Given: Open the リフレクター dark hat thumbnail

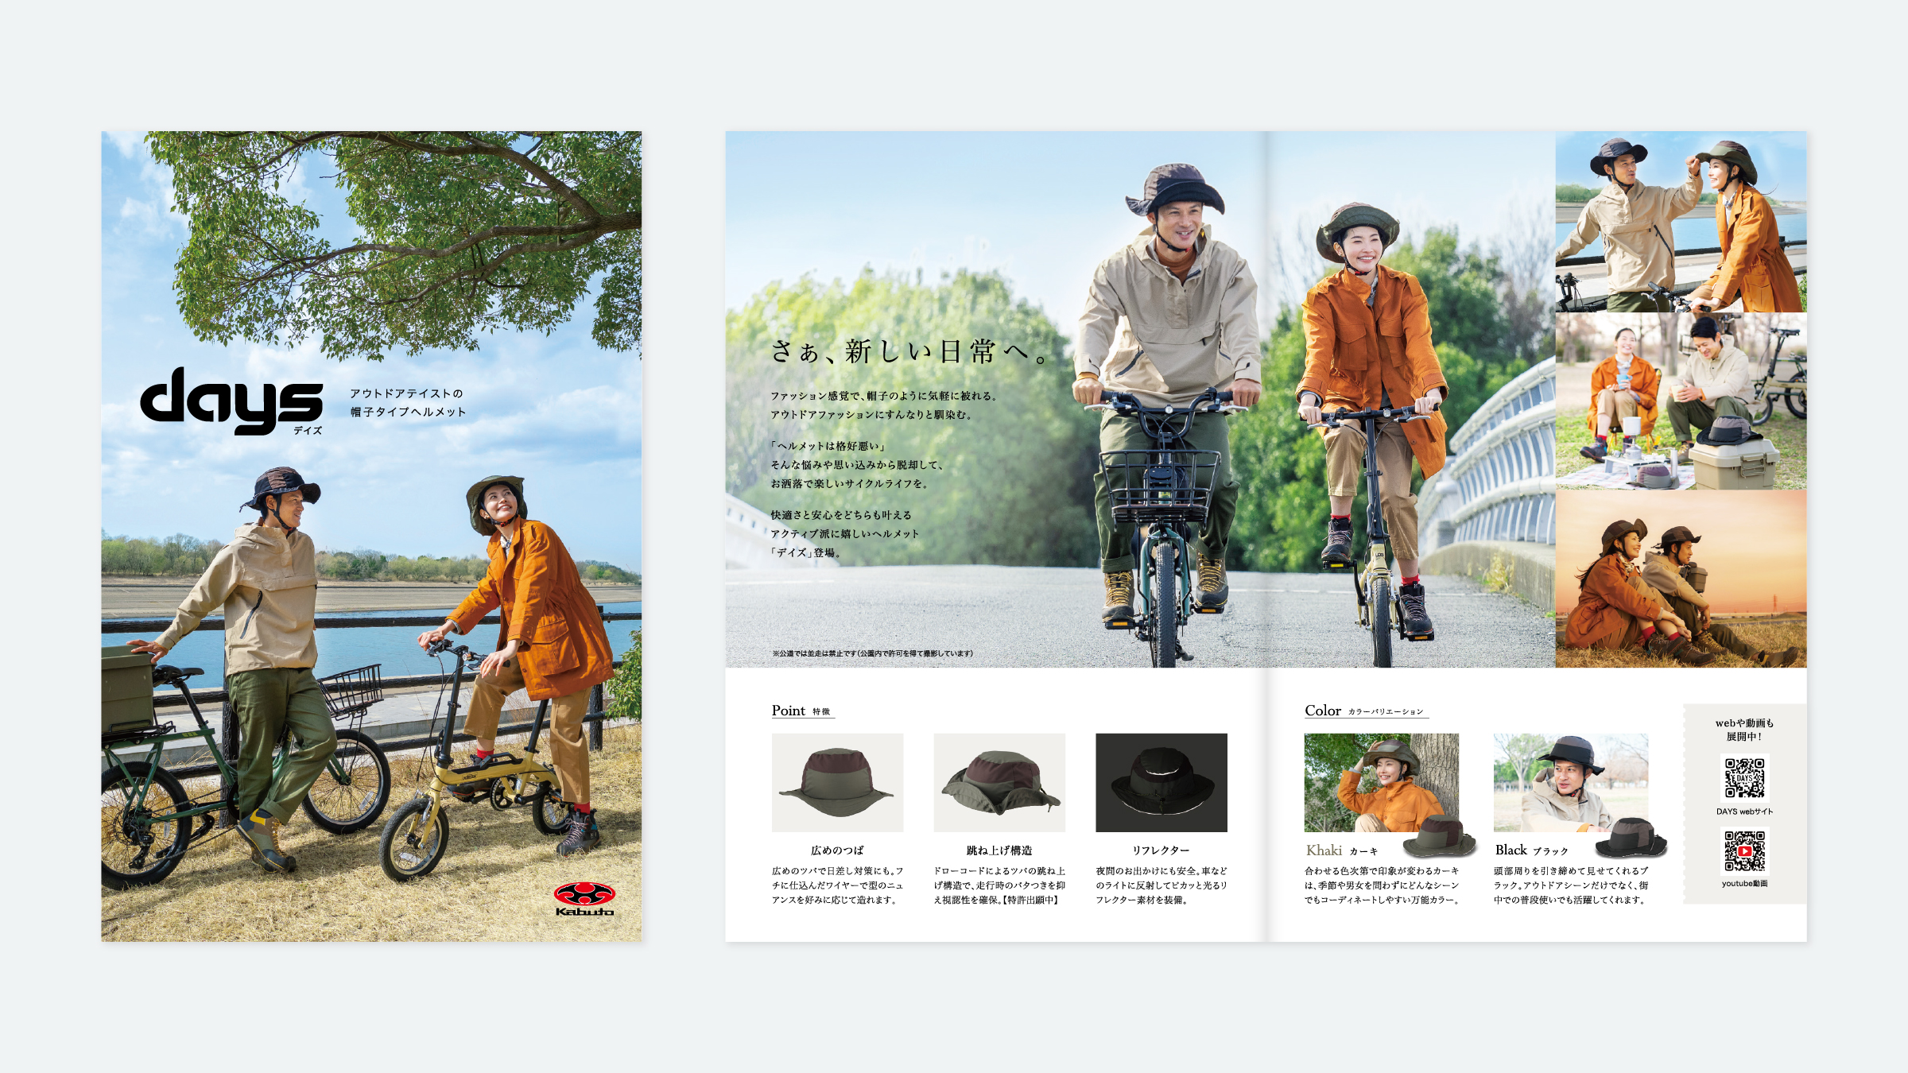Looking at the screenshot, I should click(x=1161, y=782).
